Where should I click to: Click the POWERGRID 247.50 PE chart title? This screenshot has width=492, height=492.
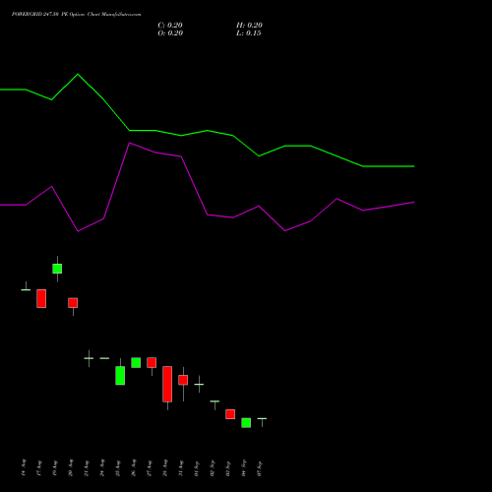point(76,15)
